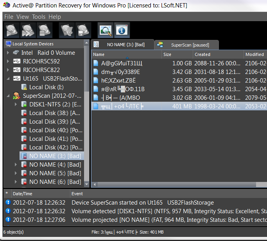The image size is (267, 241).
Task: Select file hЄ;XZхиt.ZBЁ
Action: pos(179,80)
